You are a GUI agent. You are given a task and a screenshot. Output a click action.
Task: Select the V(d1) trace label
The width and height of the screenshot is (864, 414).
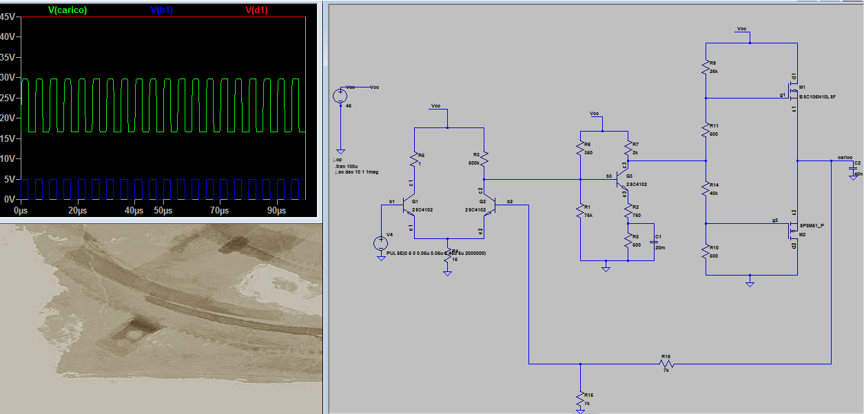click(x=256, y=10)
